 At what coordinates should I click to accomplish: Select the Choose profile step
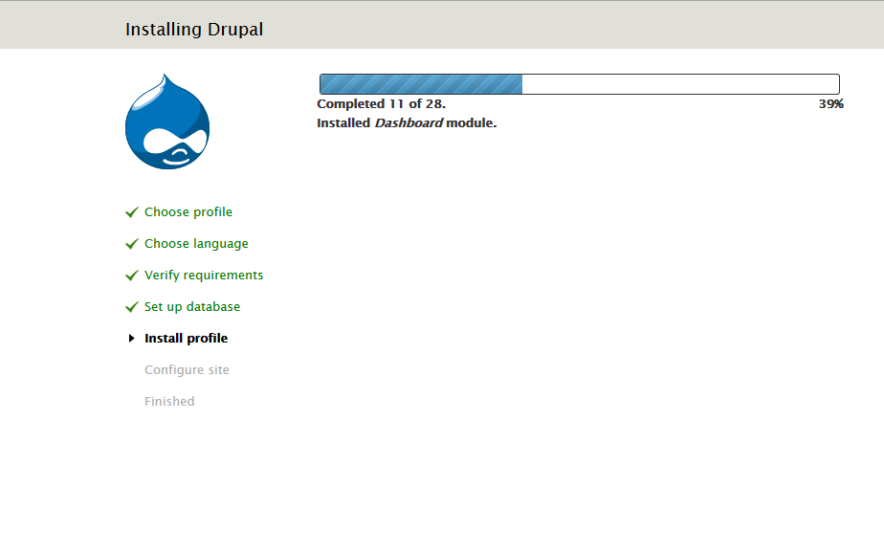(188, 212)
